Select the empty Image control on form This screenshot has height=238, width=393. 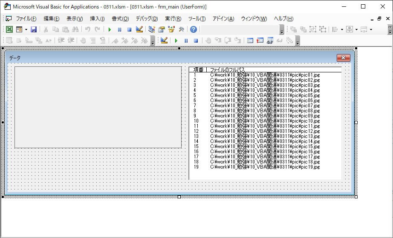click(98, 107)
